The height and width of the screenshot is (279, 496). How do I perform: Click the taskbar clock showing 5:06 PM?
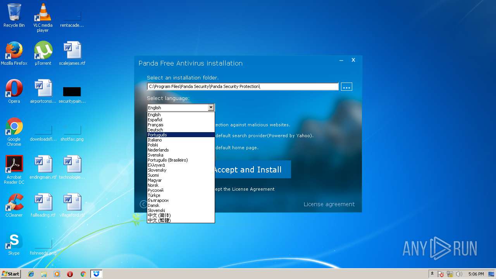[476, 274]
